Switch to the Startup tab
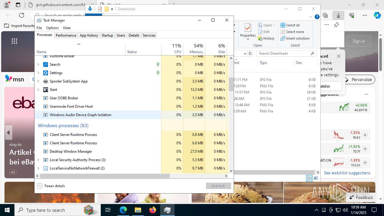This screenshot has width=384, height=216. (x=107, y=35)
